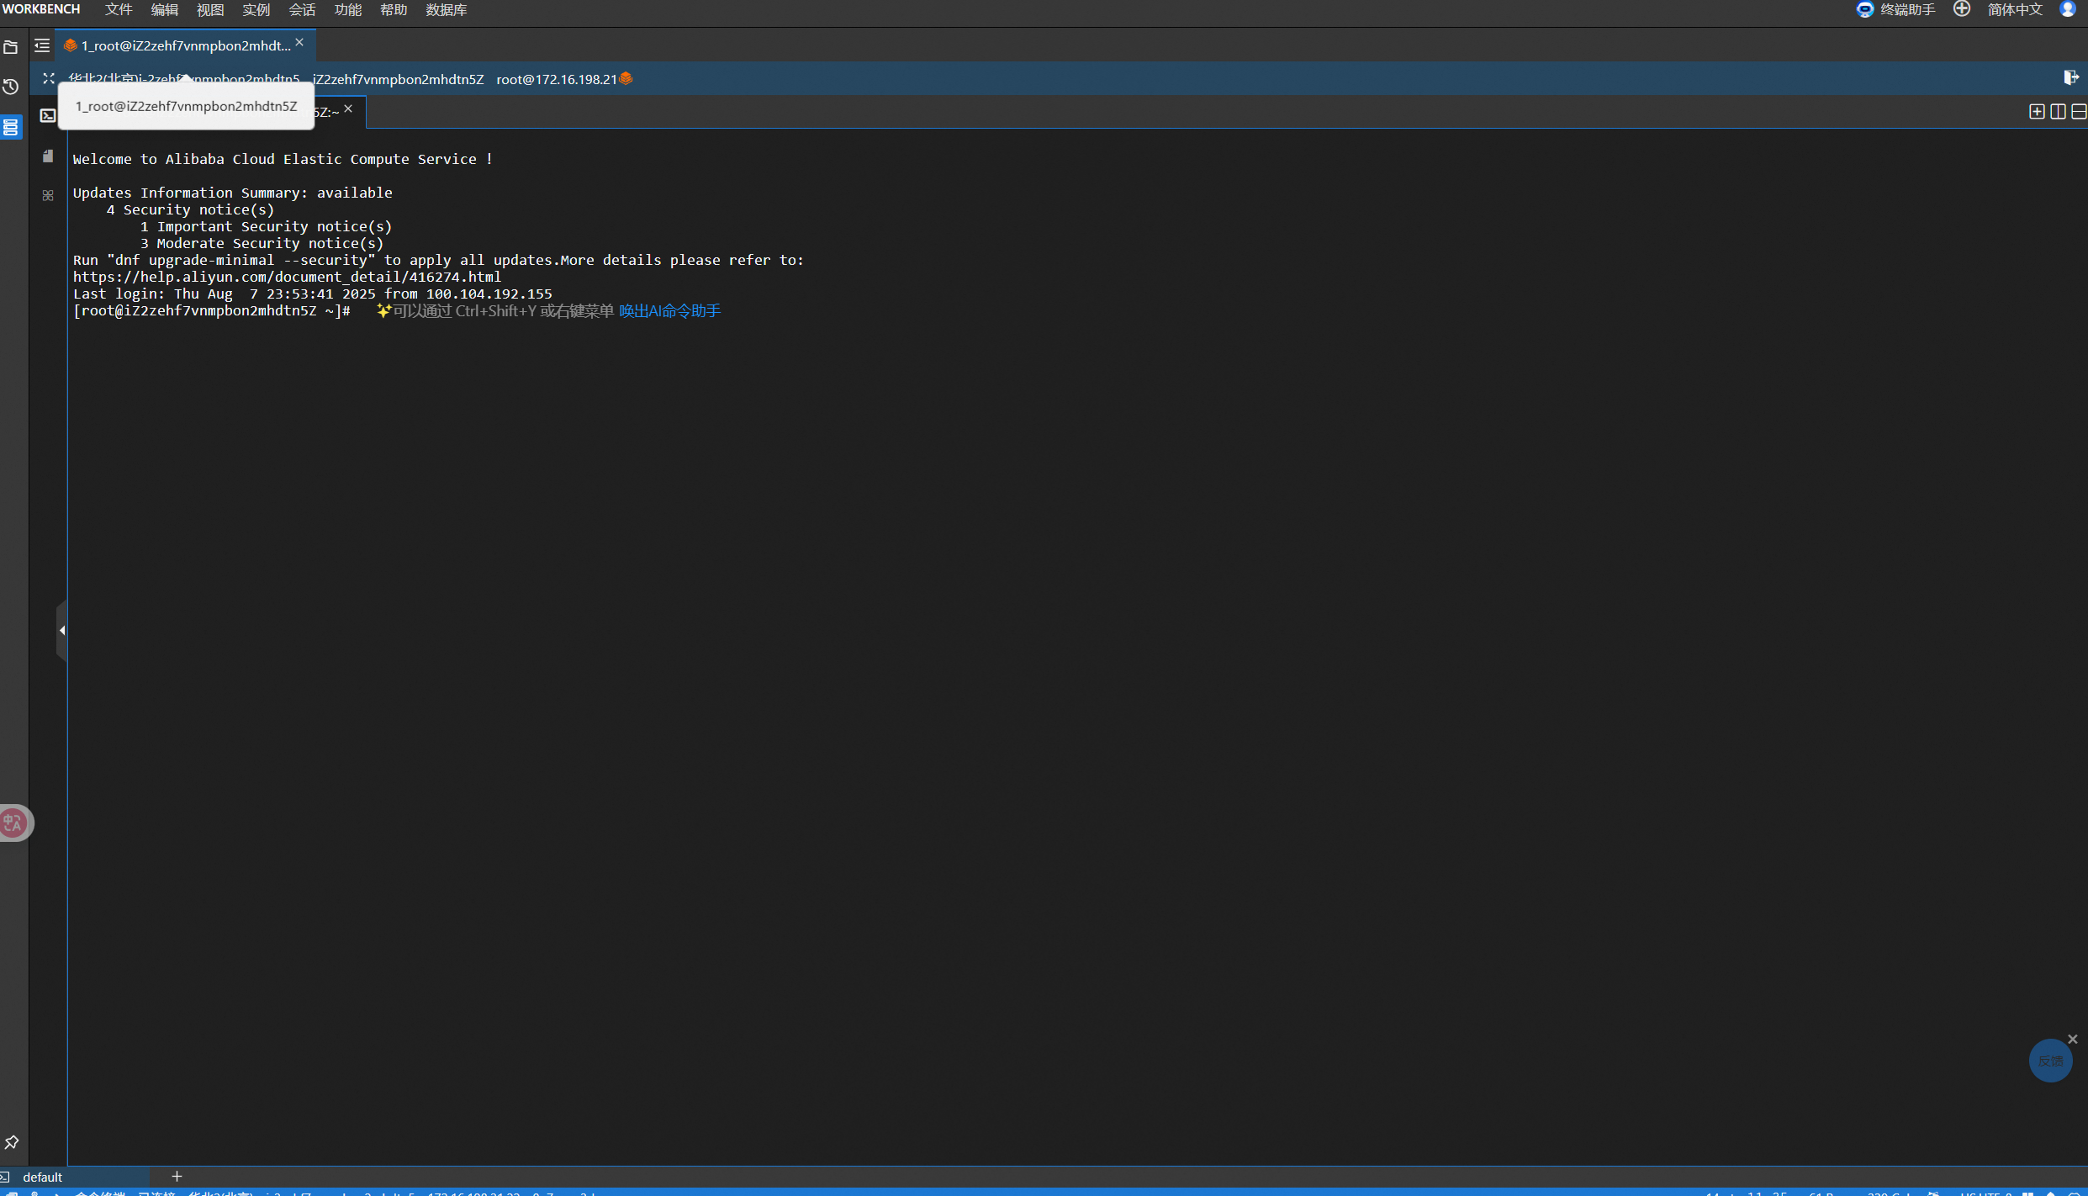This screenshot has width=2088, height=1196.
Task: Open the 数据库 menu
Action: (446, 9)
